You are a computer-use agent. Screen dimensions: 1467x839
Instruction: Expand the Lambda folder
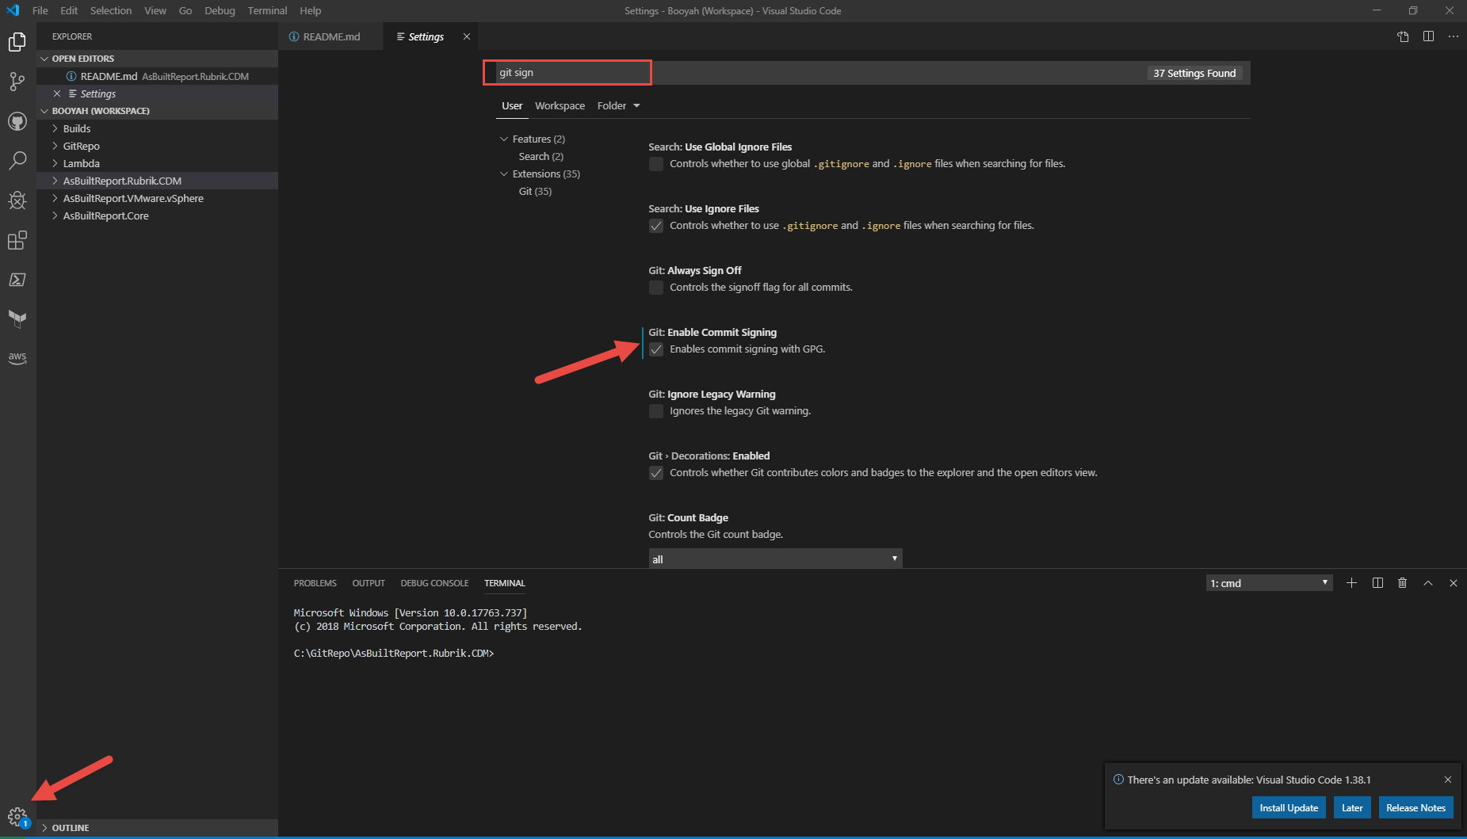[x=157, y=163]
